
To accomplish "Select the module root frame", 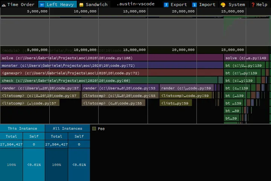I will click(x=135, y=51).
